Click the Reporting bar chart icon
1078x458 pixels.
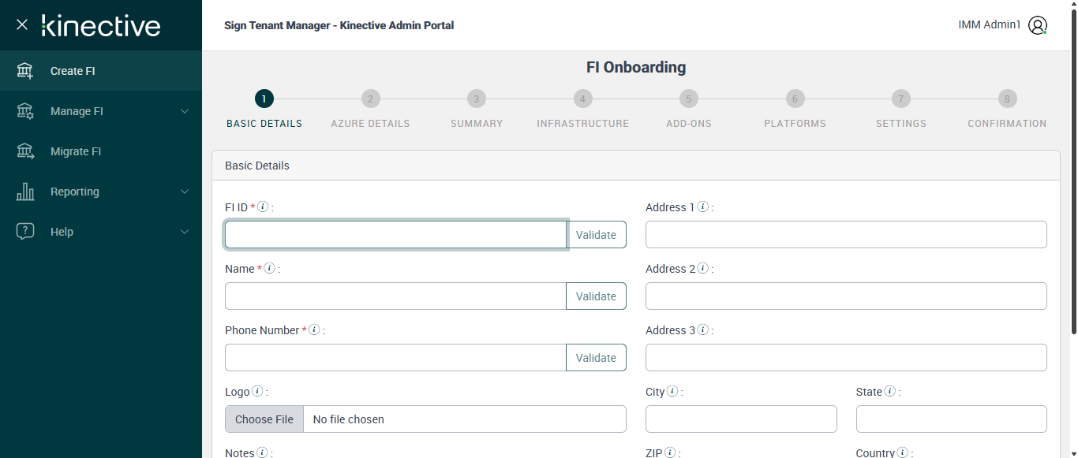click(25, 192)
